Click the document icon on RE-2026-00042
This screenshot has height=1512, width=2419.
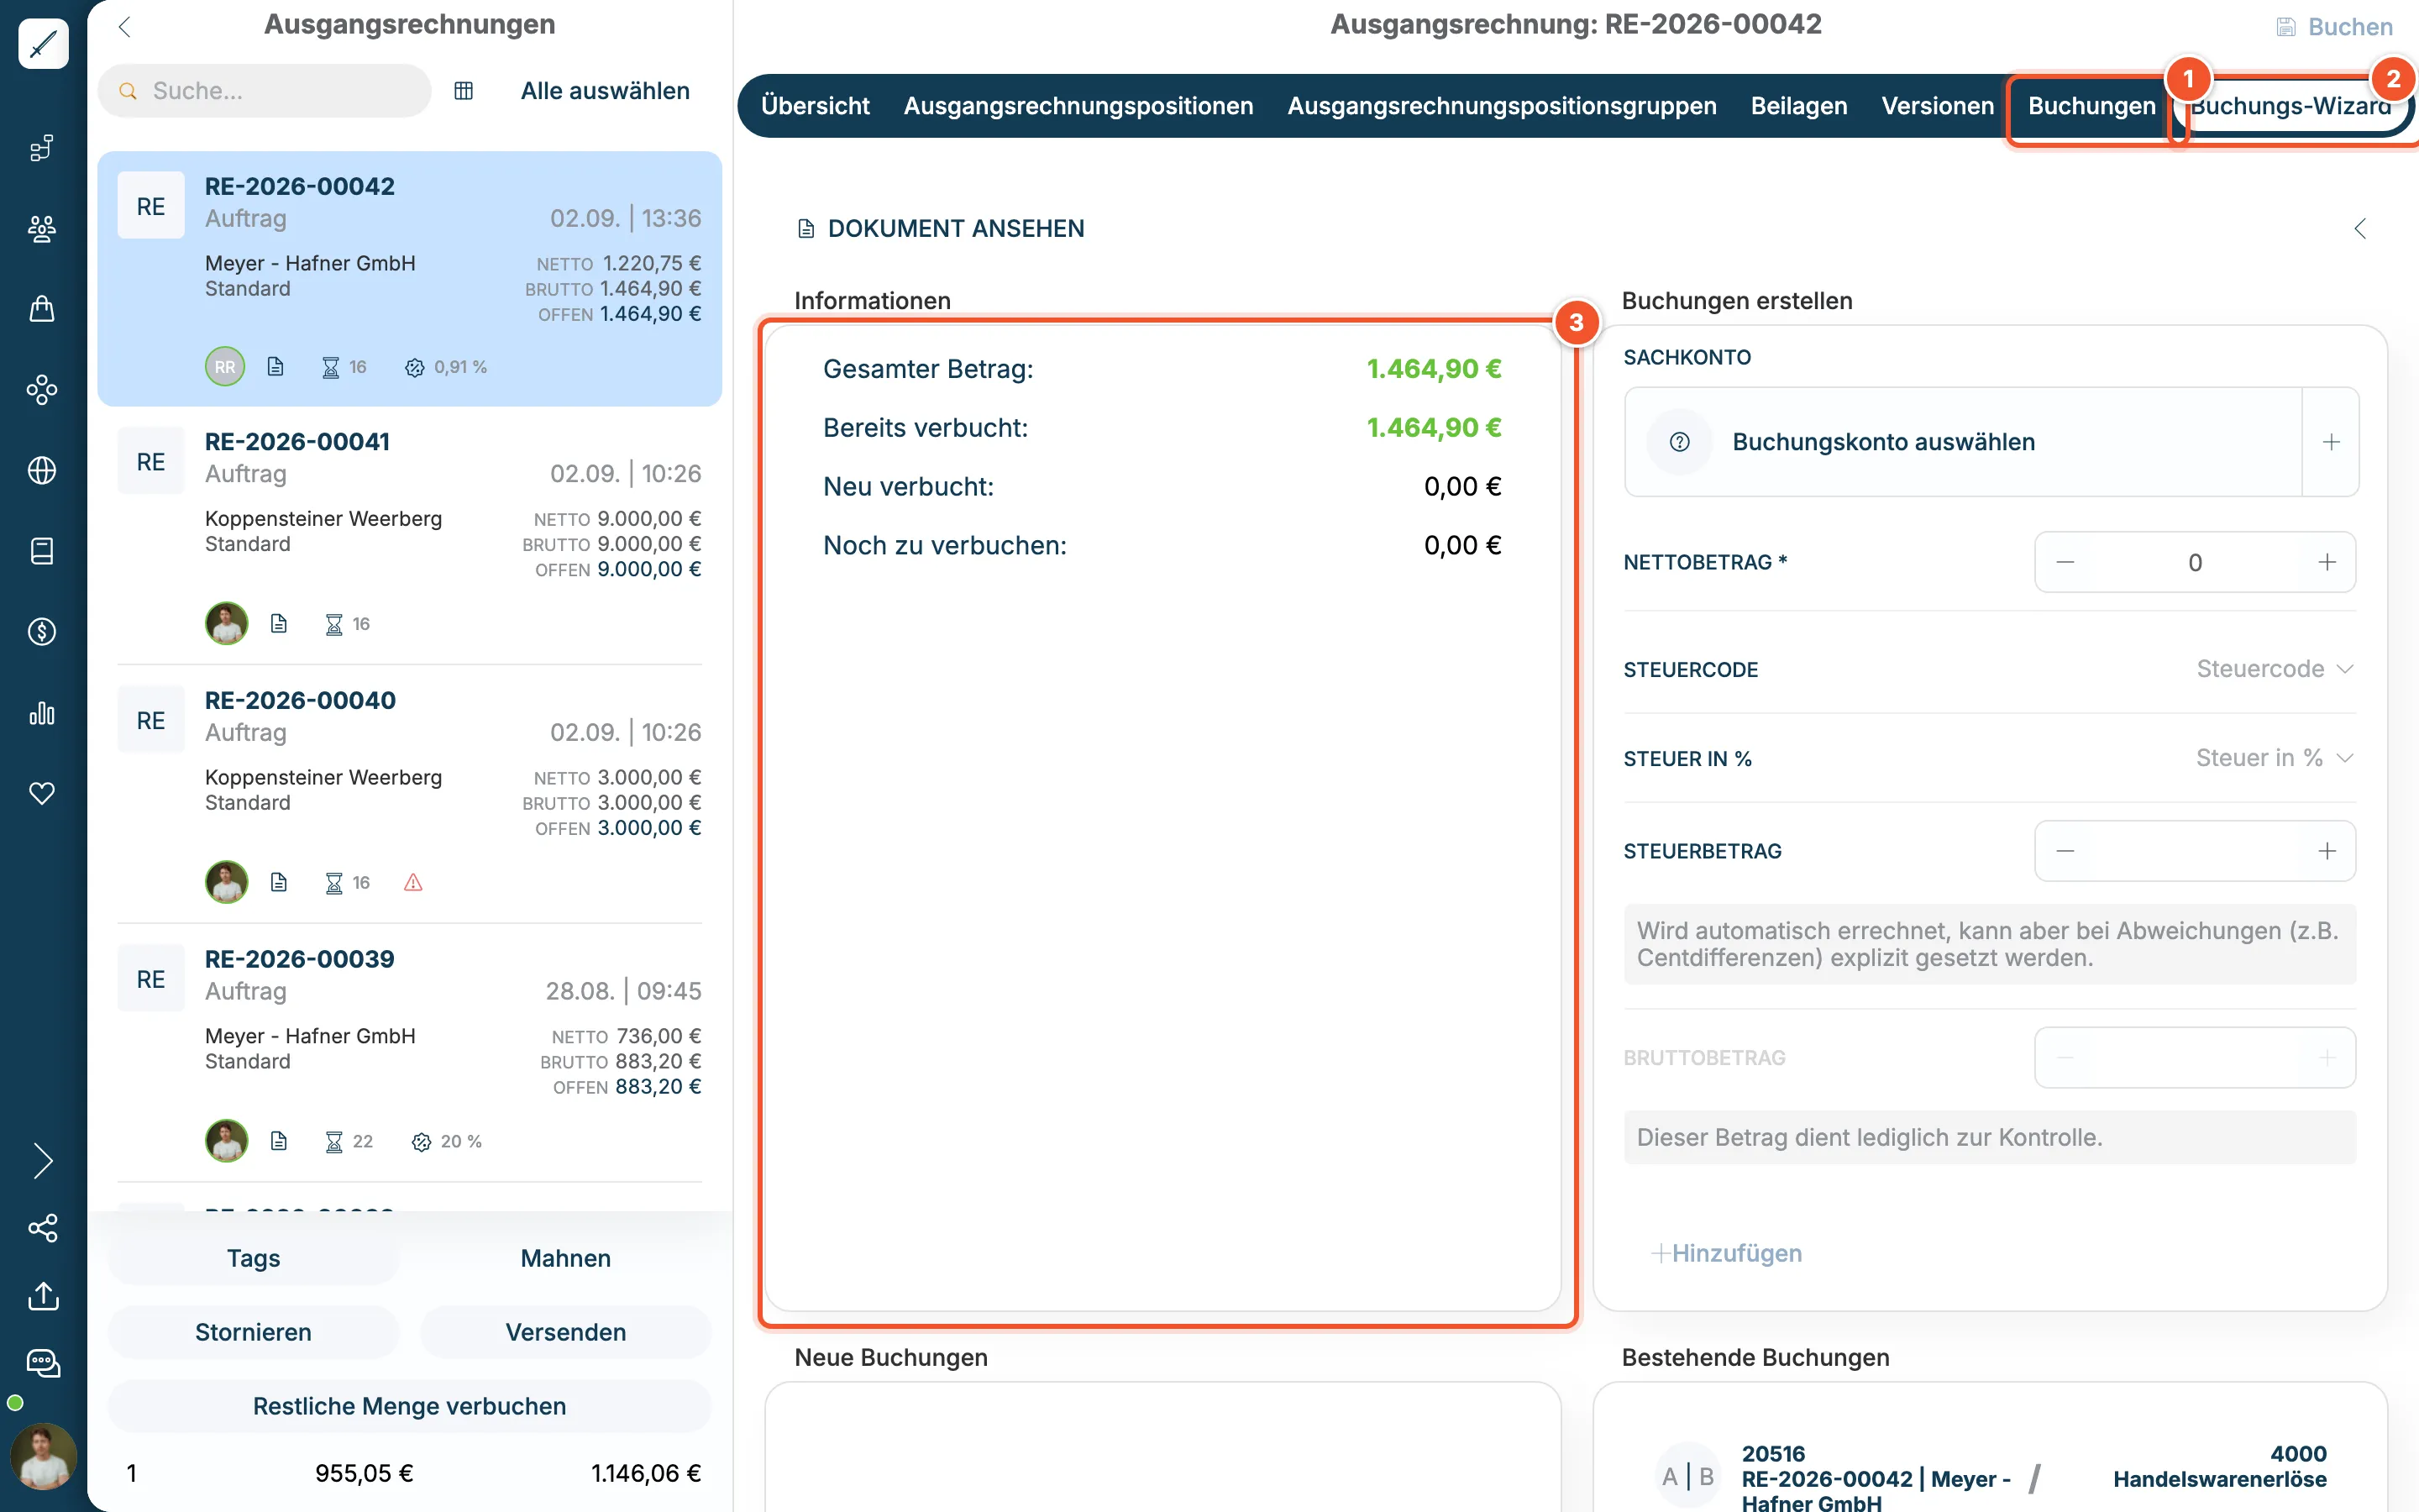[275, 367]
